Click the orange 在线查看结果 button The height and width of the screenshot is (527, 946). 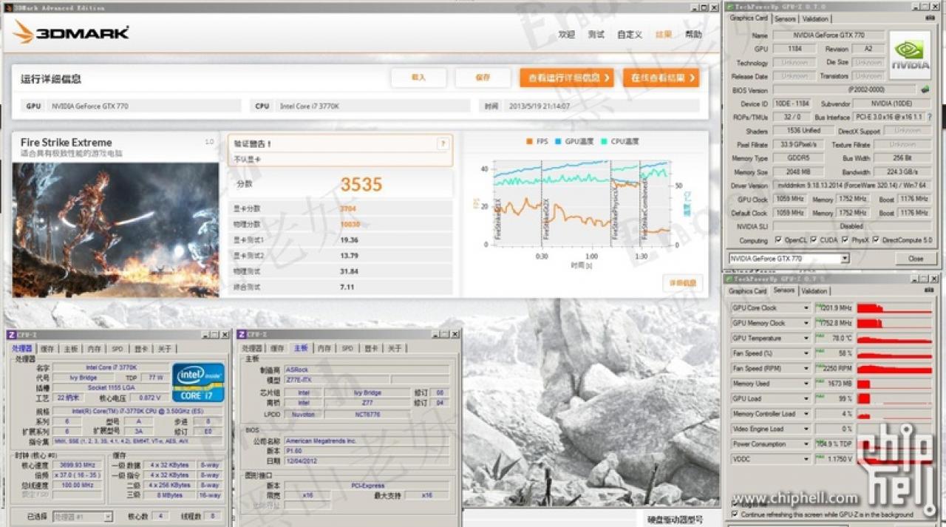point(661,78)
